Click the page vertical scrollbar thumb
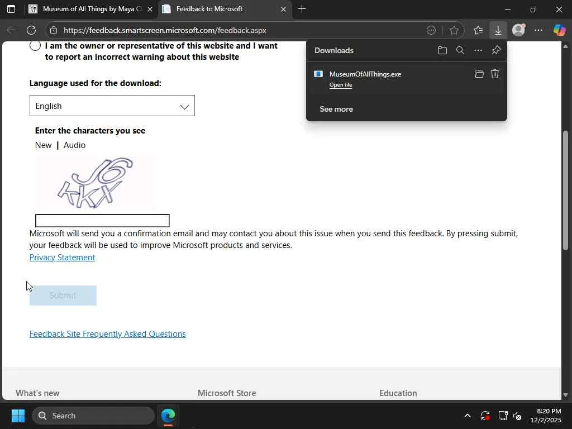Viewport: 572px width, 429px height. (x=565, y=190)
